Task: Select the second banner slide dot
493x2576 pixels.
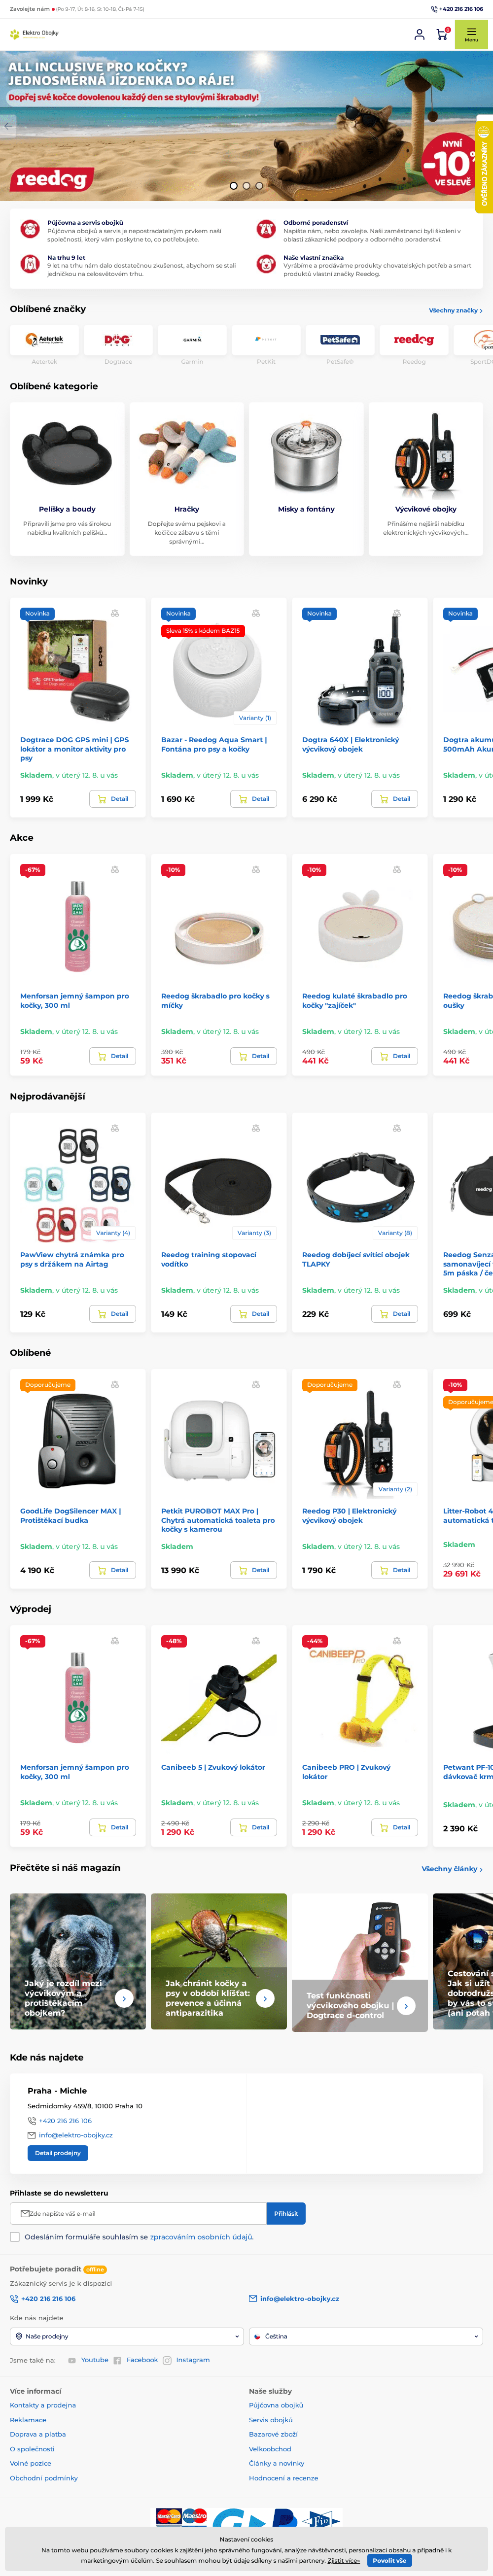Action: click(246, 185)
